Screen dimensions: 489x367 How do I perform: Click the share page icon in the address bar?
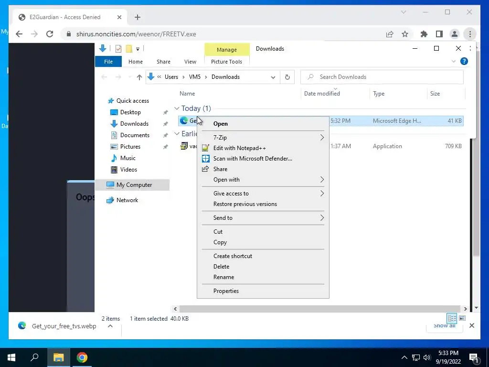pyautogui.click(x=390, y=34)
